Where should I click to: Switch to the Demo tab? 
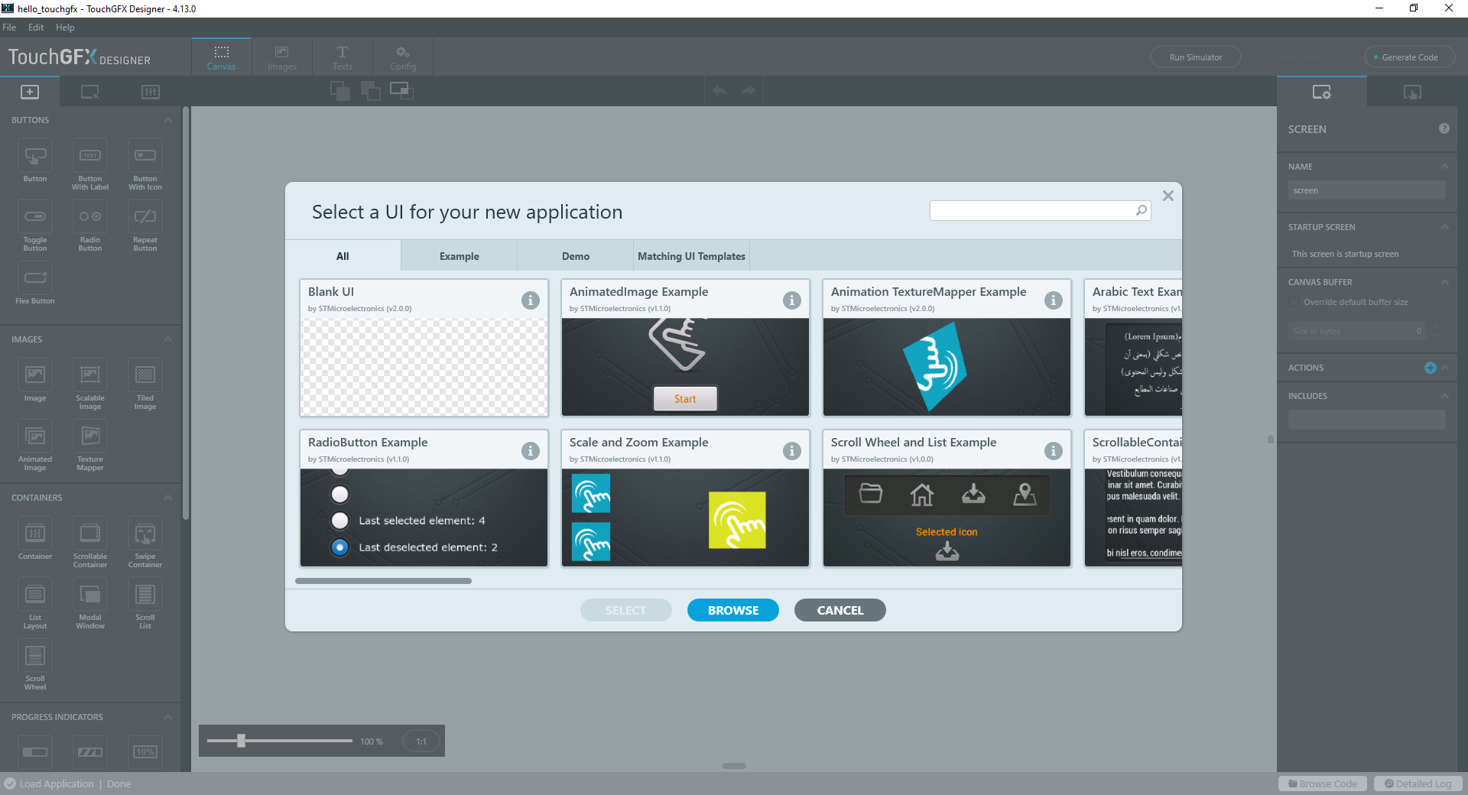point(575,256)
